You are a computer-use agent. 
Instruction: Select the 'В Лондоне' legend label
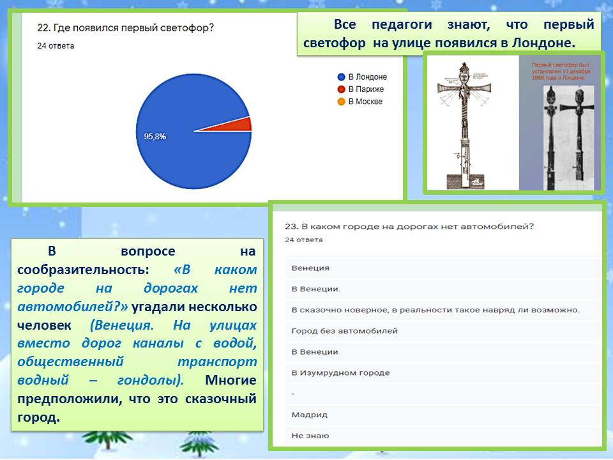[x=368, y=77]
